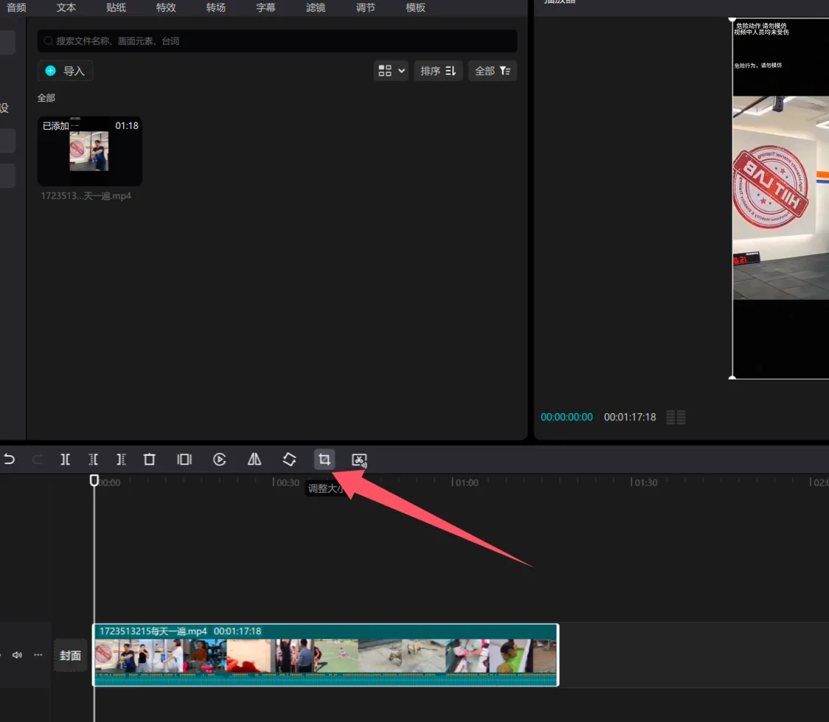Click the 导入 import button
Screen dimensions: 829x722
click(66, 71)
